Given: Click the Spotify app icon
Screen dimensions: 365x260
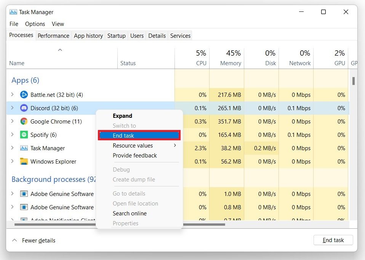Looking at the screenshot, I should (x=24, y=135).
